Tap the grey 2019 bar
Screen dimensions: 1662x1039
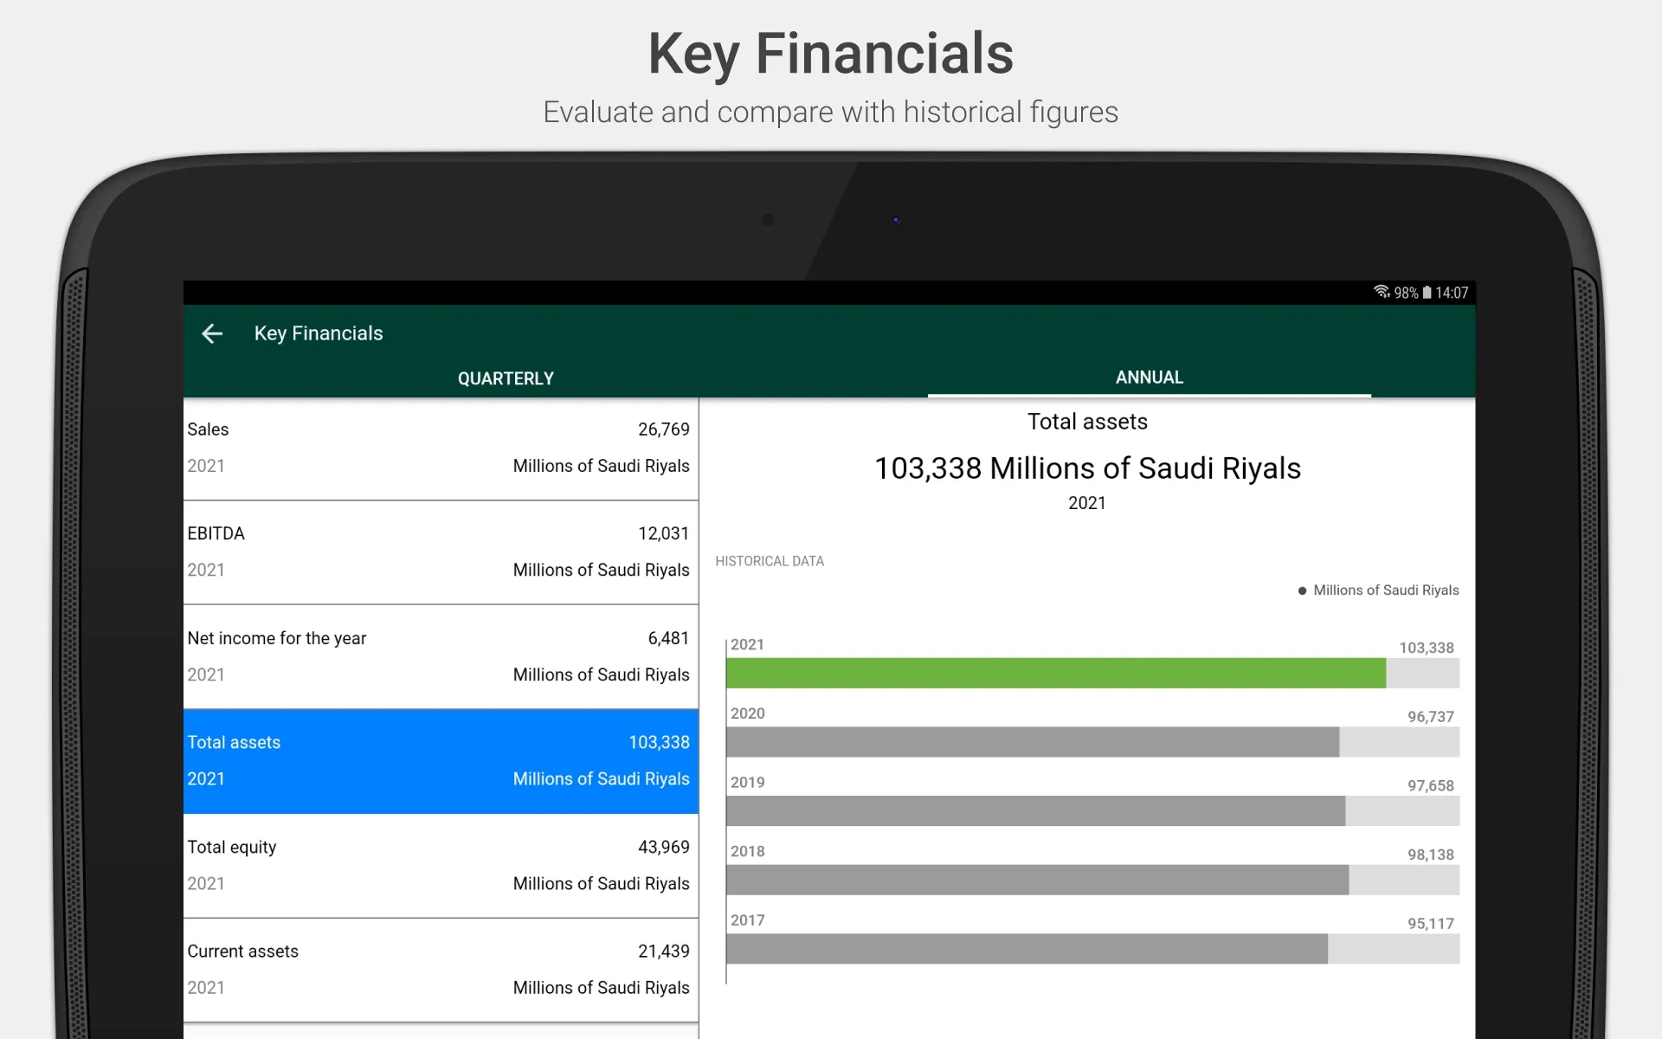1036,810
